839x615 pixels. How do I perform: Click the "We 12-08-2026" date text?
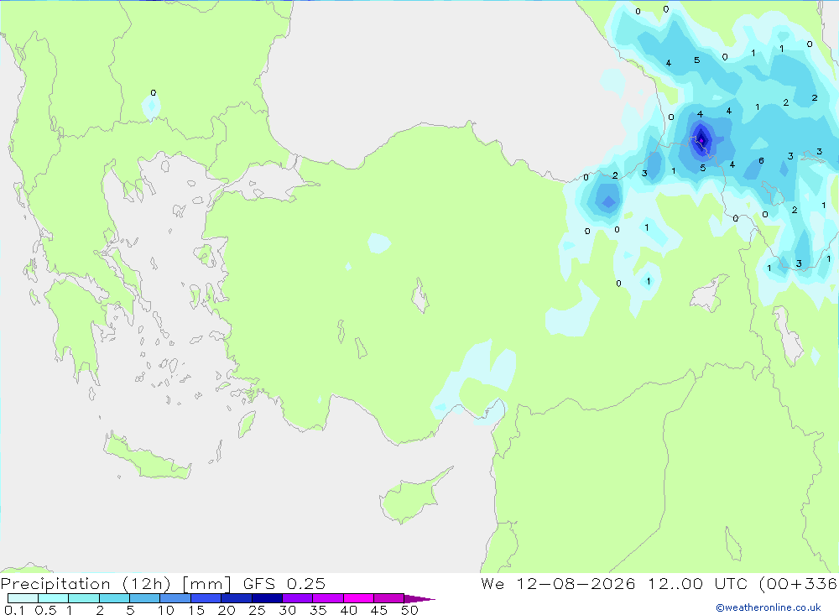(558, 583)
